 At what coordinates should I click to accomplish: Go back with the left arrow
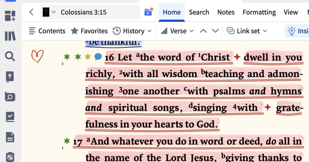[x=31, y=12]
